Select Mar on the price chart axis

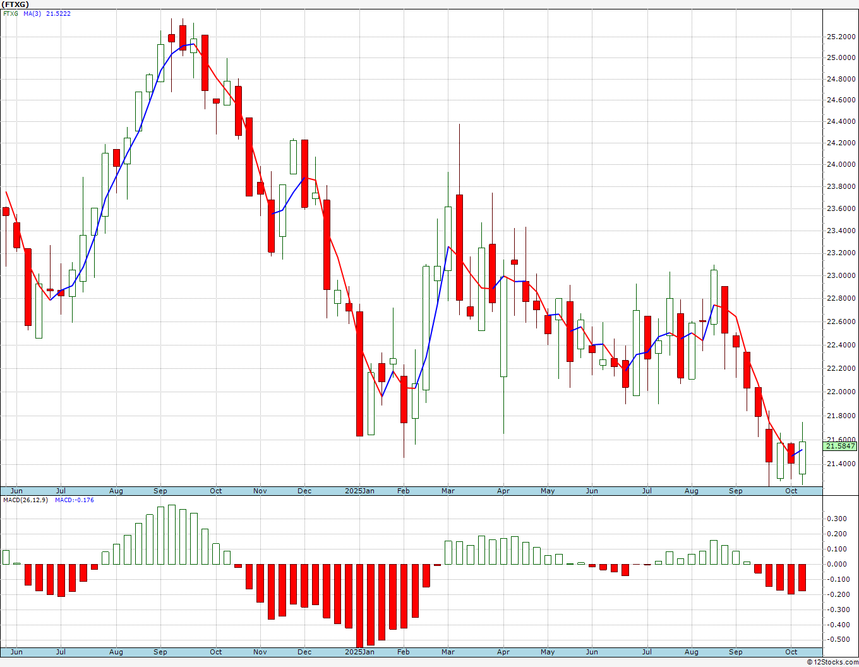[x=448, y=491]
